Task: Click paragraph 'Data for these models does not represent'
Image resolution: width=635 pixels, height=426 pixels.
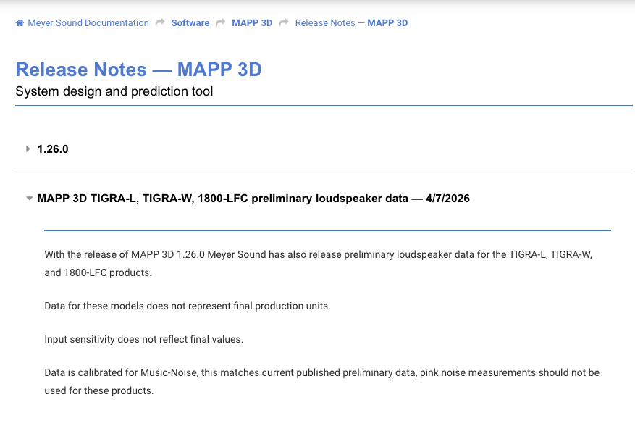Action: (x=188, y=306)
